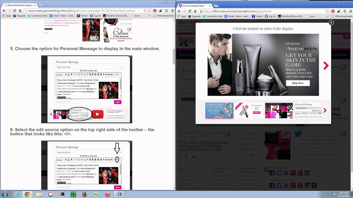Open the Customize Links bookmark in the left window

coord(37,16)
